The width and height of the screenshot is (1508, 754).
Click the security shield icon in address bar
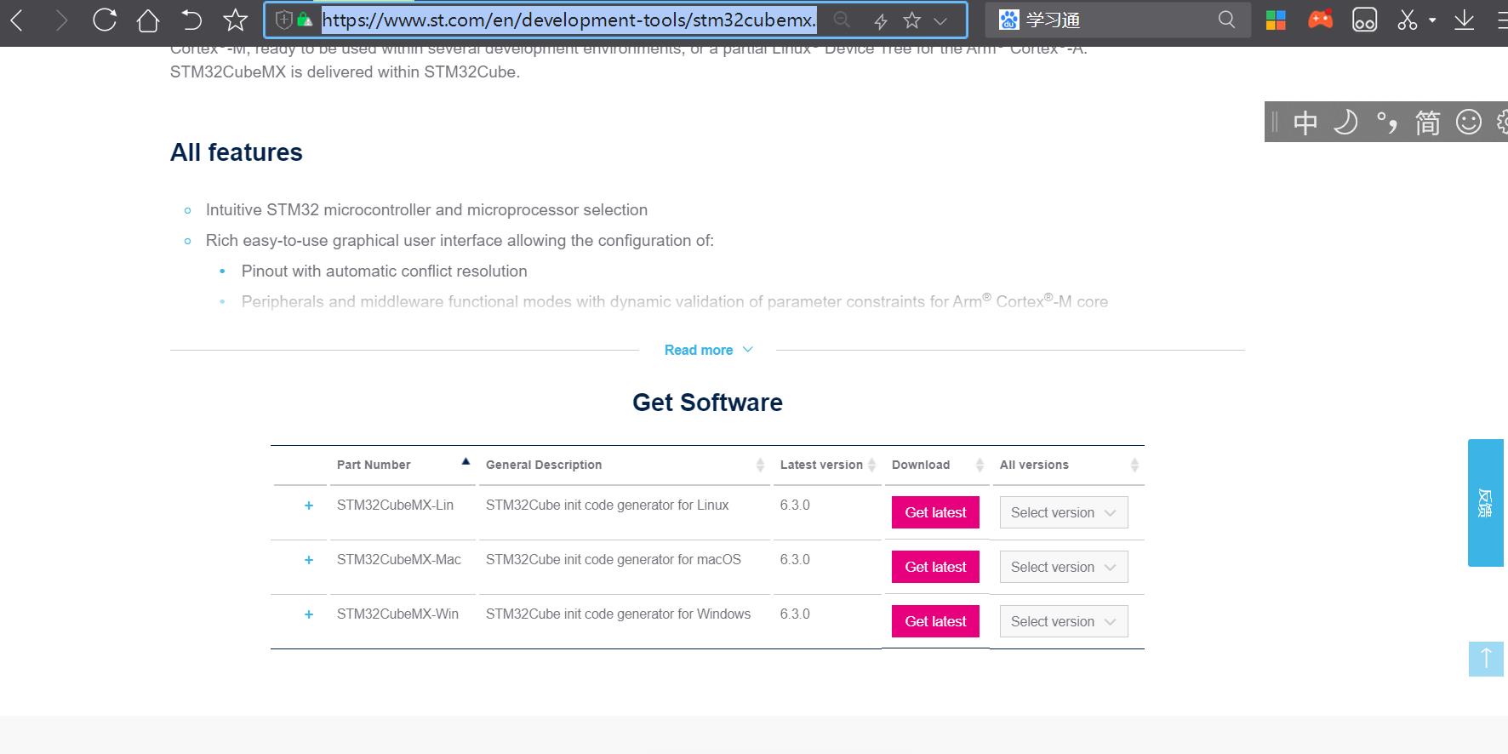(x=284, y=20)
